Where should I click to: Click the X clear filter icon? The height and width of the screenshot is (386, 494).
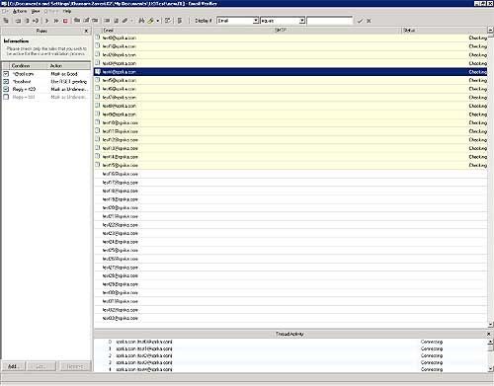(369, 21)
